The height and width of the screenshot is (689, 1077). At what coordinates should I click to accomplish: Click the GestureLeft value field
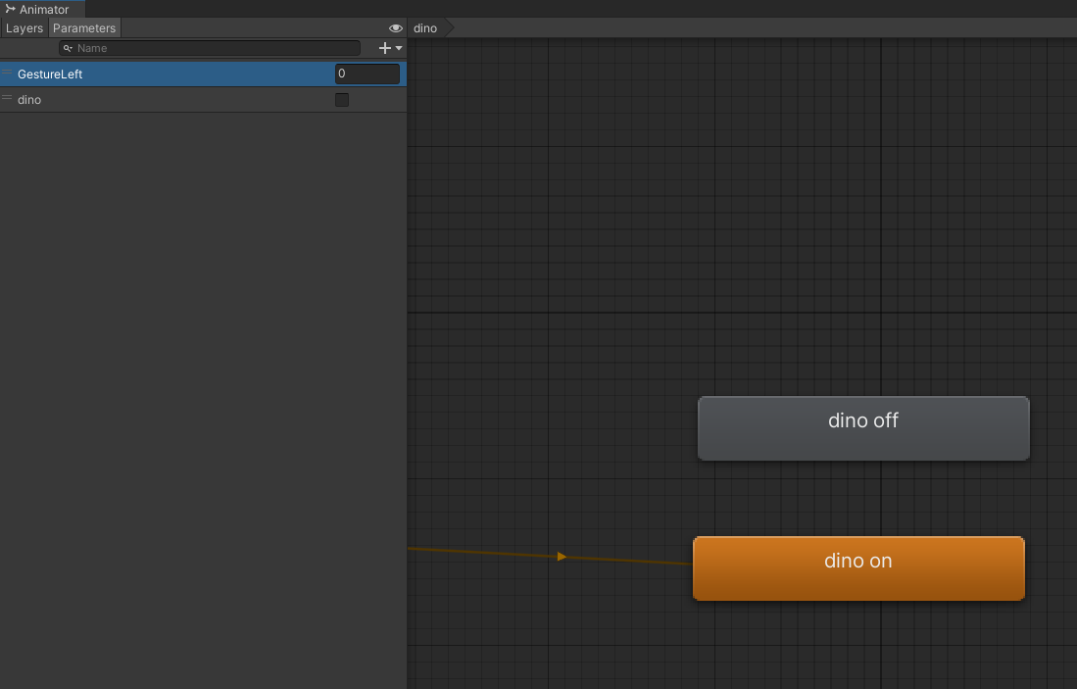pos(367,74)
